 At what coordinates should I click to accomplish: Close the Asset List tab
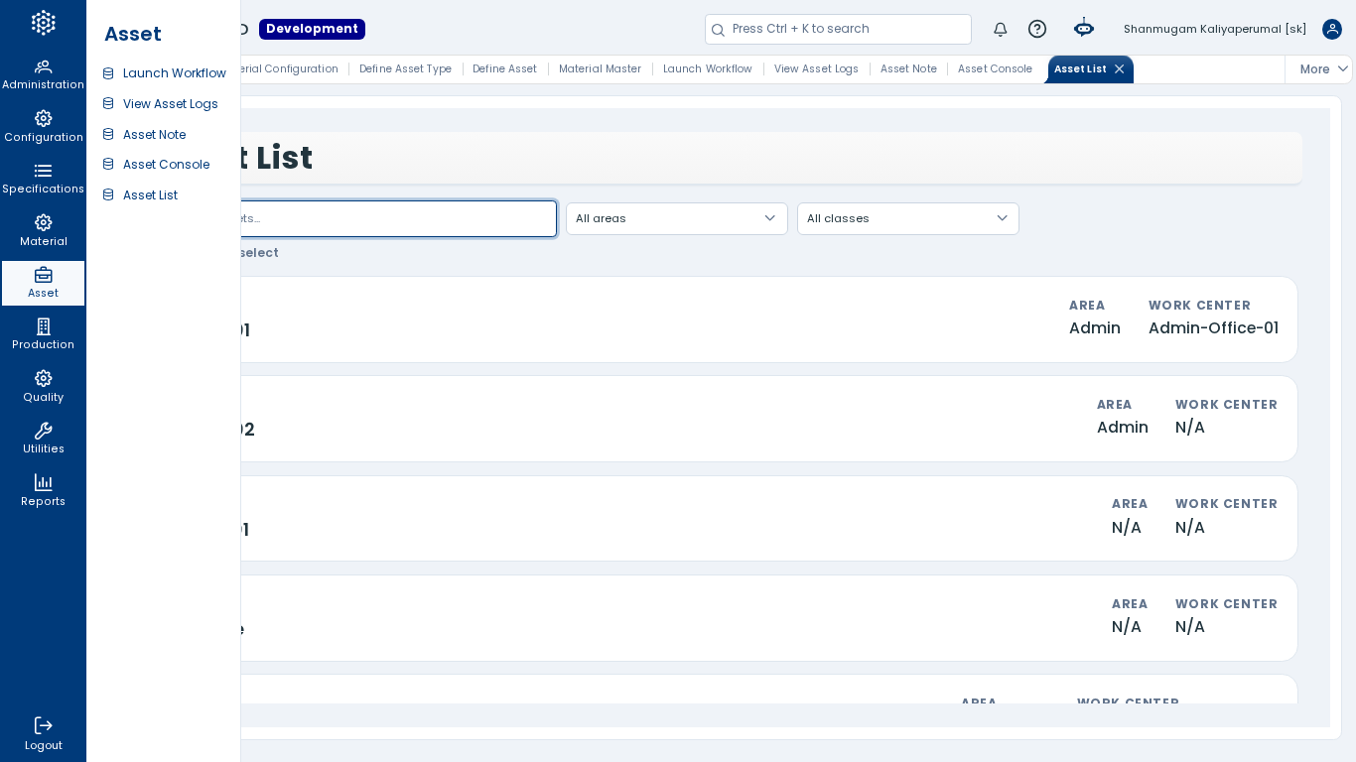tap(1120, 69)
